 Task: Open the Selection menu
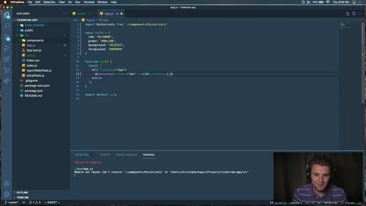(x=49, y=2)
